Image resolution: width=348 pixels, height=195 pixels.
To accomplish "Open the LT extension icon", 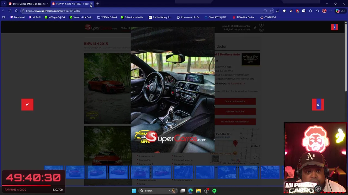I will 278,11.
